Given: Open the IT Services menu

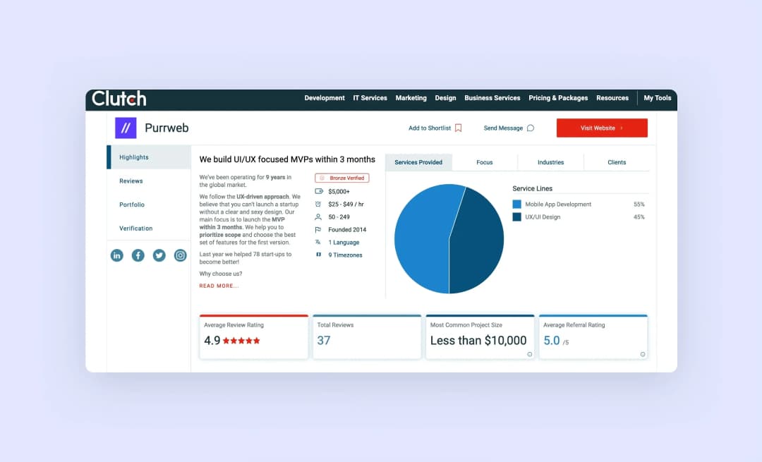Looking at the screenshot, I should 370,97.
